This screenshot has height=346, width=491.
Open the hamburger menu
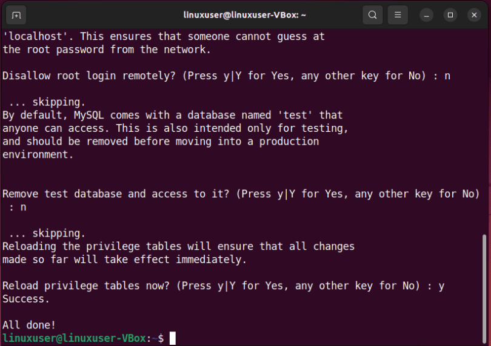(x=398, y=15)
